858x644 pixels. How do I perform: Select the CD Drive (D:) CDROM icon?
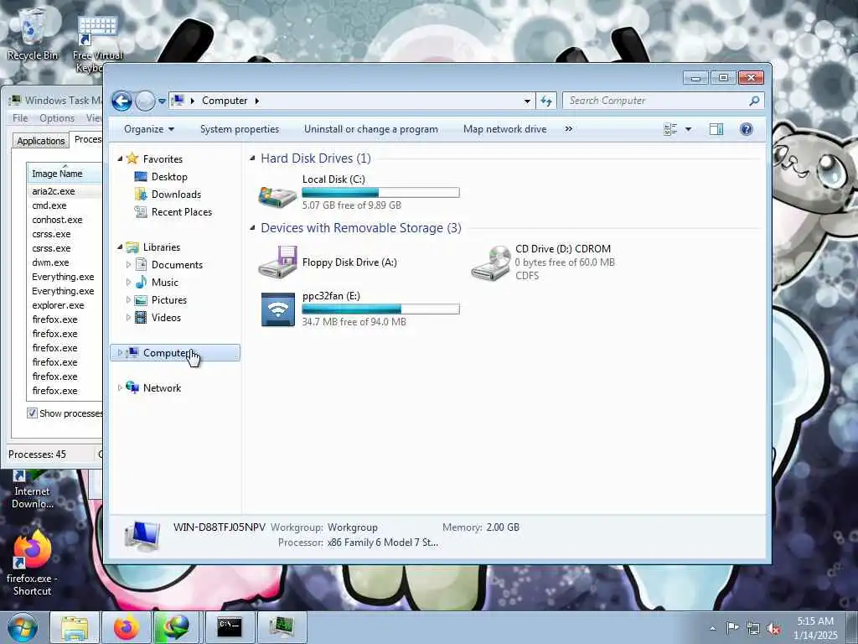(x=491, y=263)
